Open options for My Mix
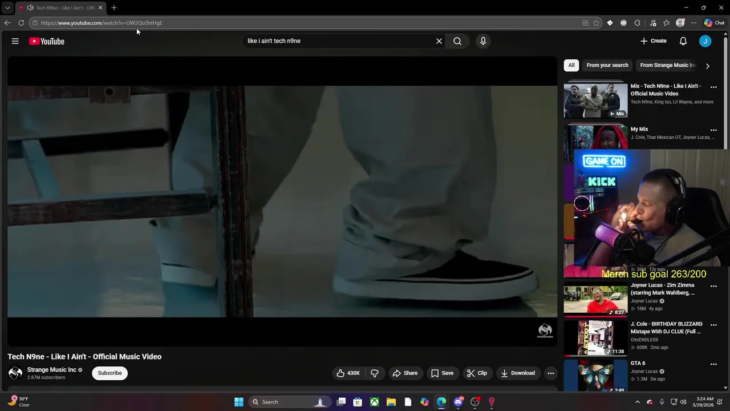 pyautogui.click(x=713, y=130)
